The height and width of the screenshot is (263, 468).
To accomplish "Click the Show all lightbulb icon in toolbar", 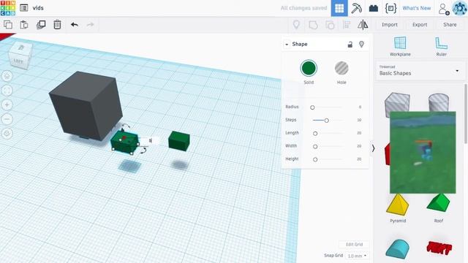I will click(296, 24).
